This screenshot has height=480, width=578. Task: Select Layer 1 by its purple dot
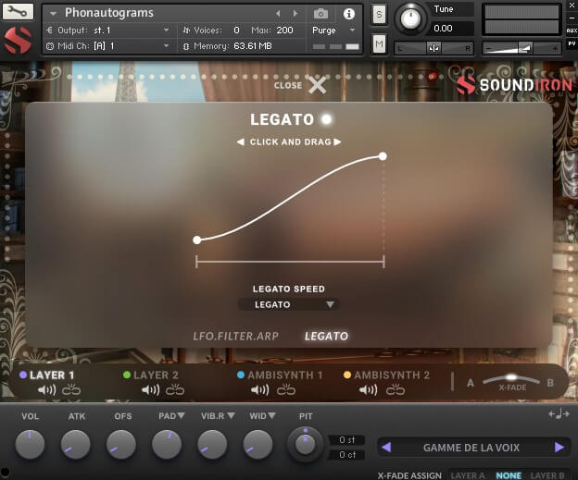pos(23,375)
